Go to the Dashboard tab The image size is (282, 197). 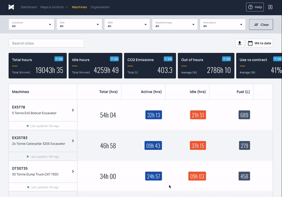[29, 7]
